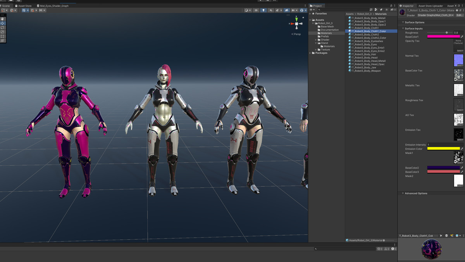Select material T_Robot3_Body_Weapon
The width and height of the screenshot is (465, 262).
click(x=366, y=71)
